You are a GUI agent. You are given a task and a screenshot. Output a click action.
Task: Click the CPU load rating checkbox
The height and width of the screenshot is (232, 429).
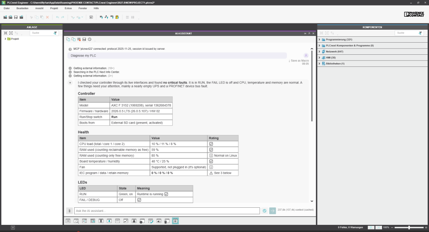click(211, 144)
